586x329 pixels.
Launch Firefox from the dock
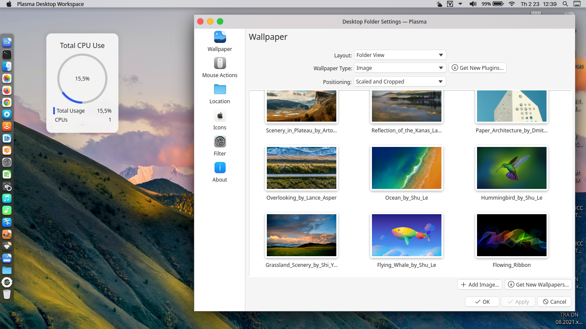(x=7, y=90)
